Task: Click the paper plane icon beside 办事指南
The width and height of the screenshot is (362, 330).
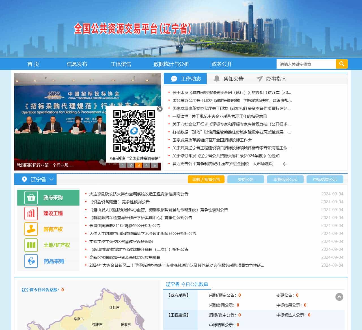Action: click(x=259, y=79)
